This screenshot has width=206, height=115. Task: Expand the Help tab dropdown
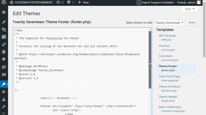tap(190, 9)
